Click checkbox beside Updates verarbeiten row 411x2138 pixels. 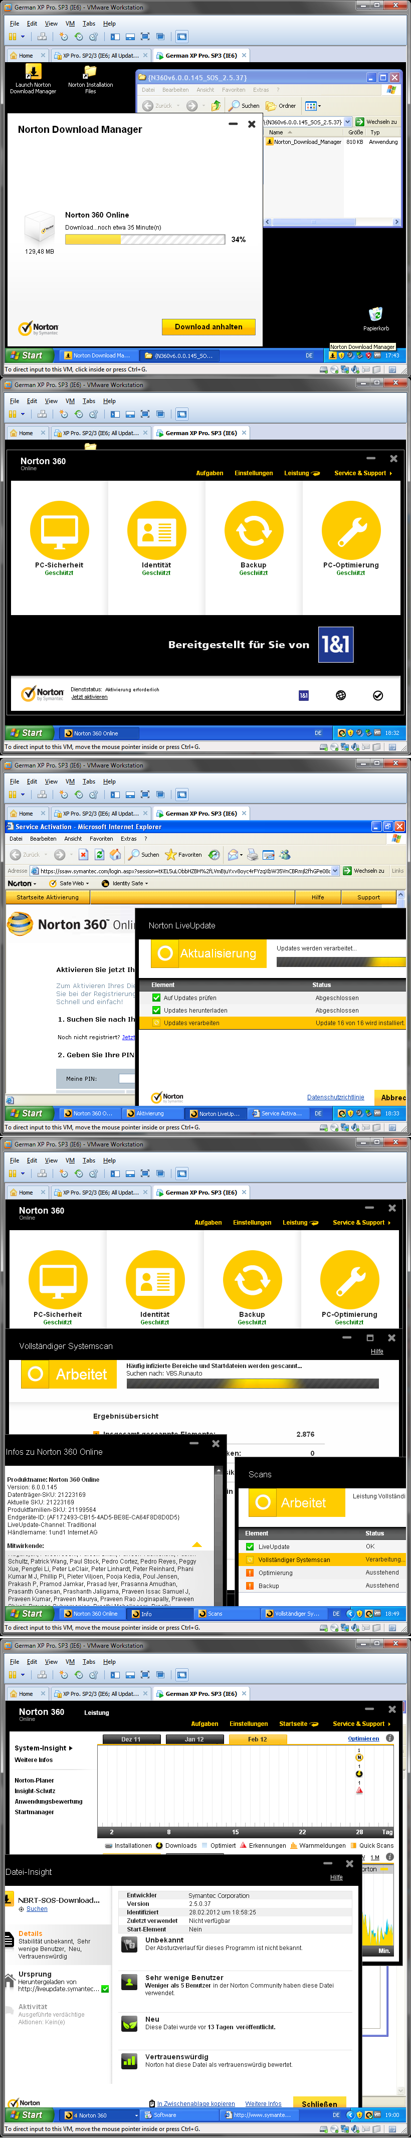click(156, 1023)
